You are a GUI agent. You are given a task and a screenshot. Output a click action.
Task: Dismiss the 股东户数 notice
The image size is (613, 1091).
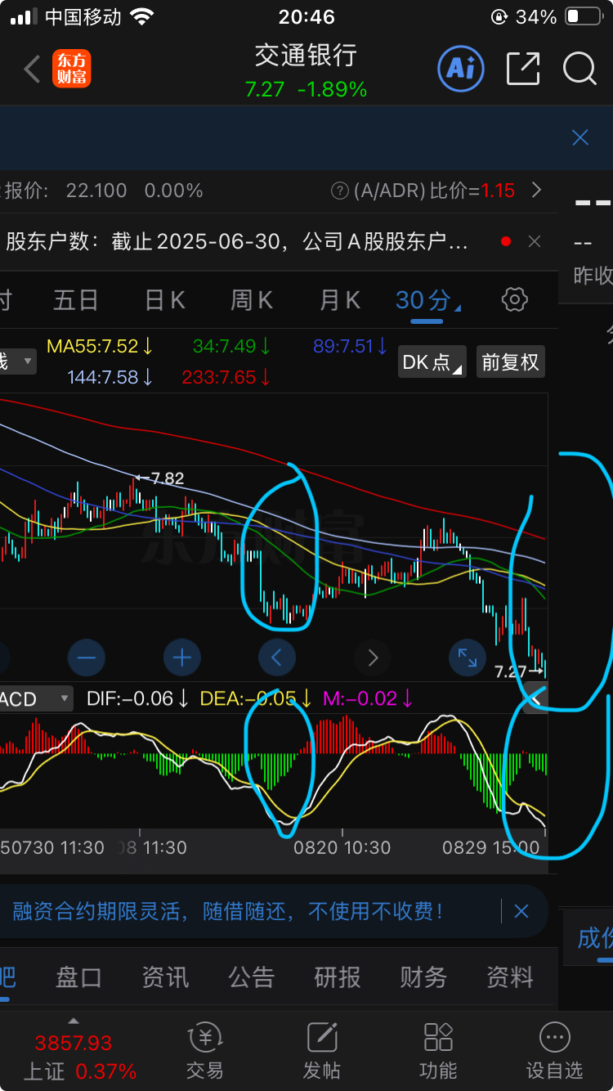point(535,241)
